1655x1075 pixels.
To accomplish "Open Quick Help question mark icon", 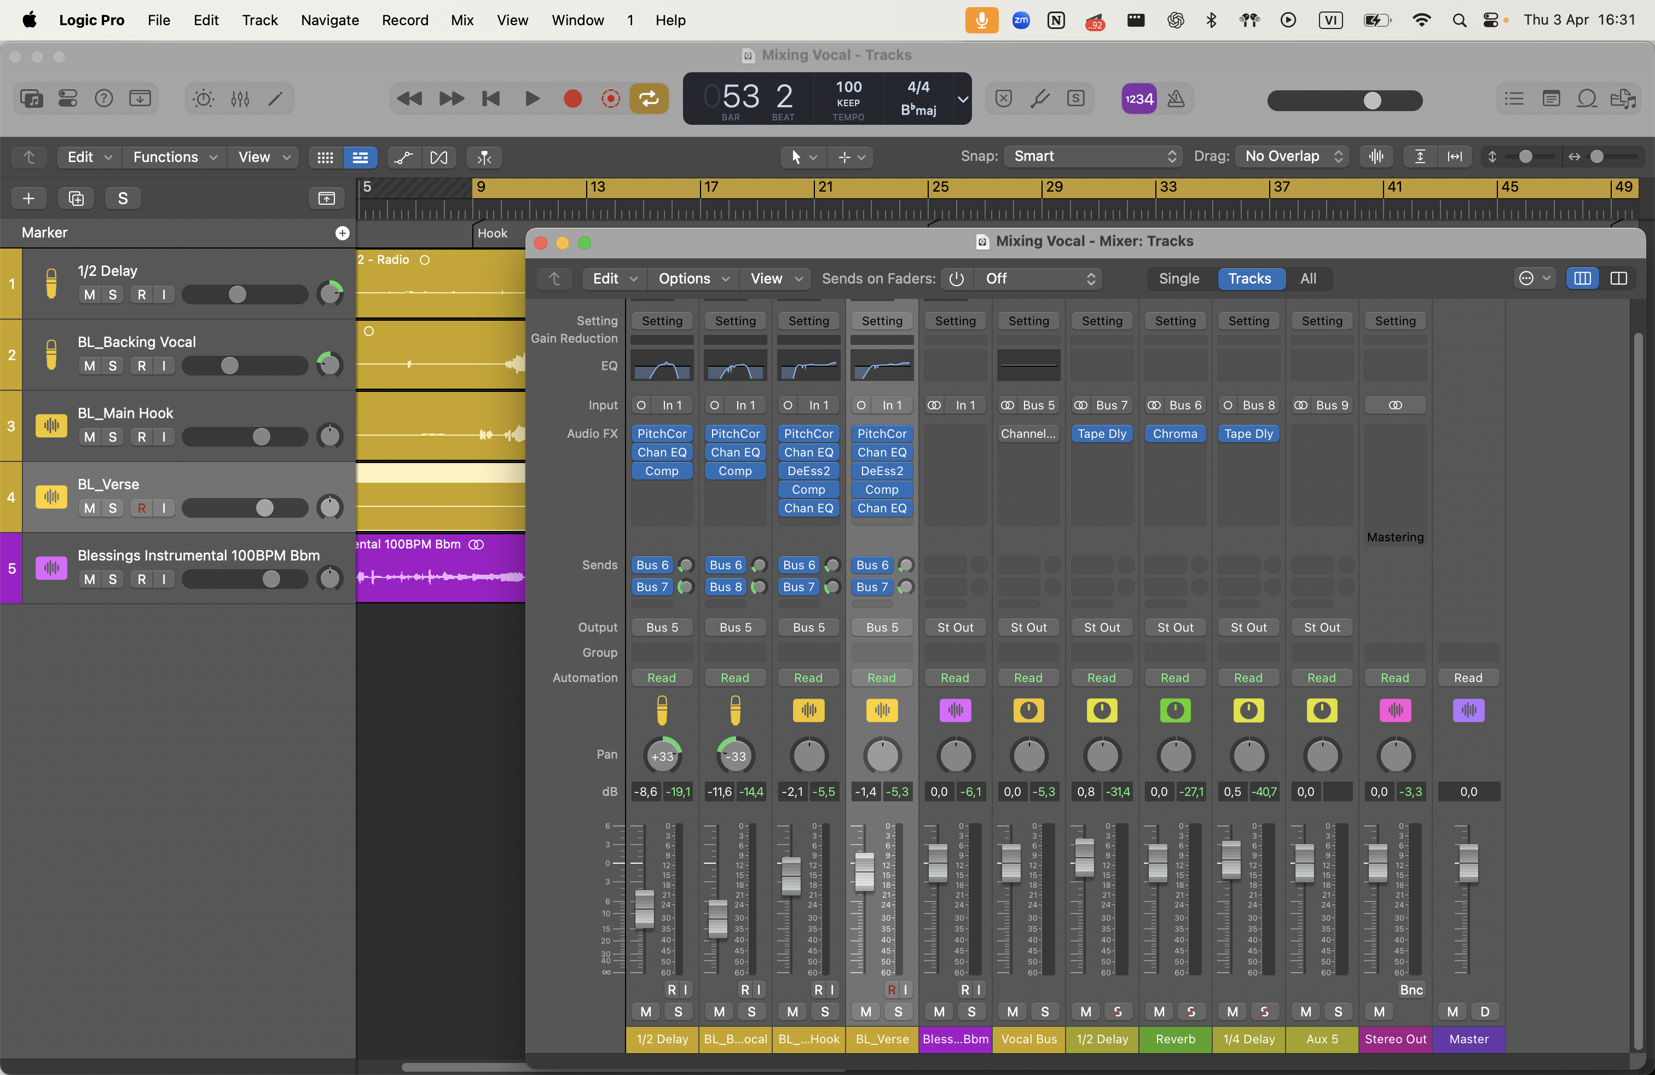I will coord(103,99).
